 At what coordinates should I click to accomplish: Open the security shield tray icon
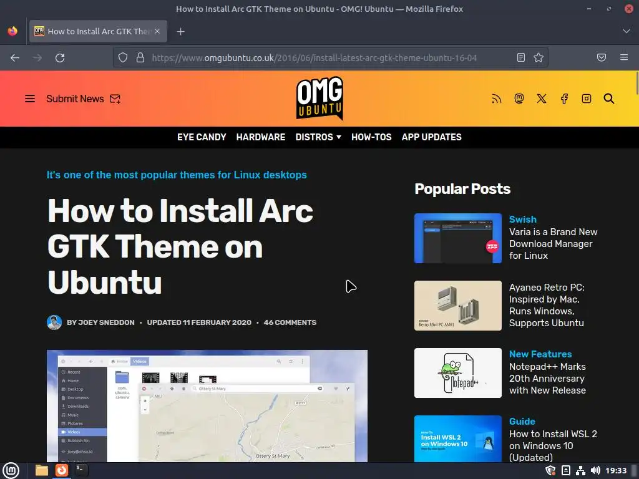pos(550,470)
